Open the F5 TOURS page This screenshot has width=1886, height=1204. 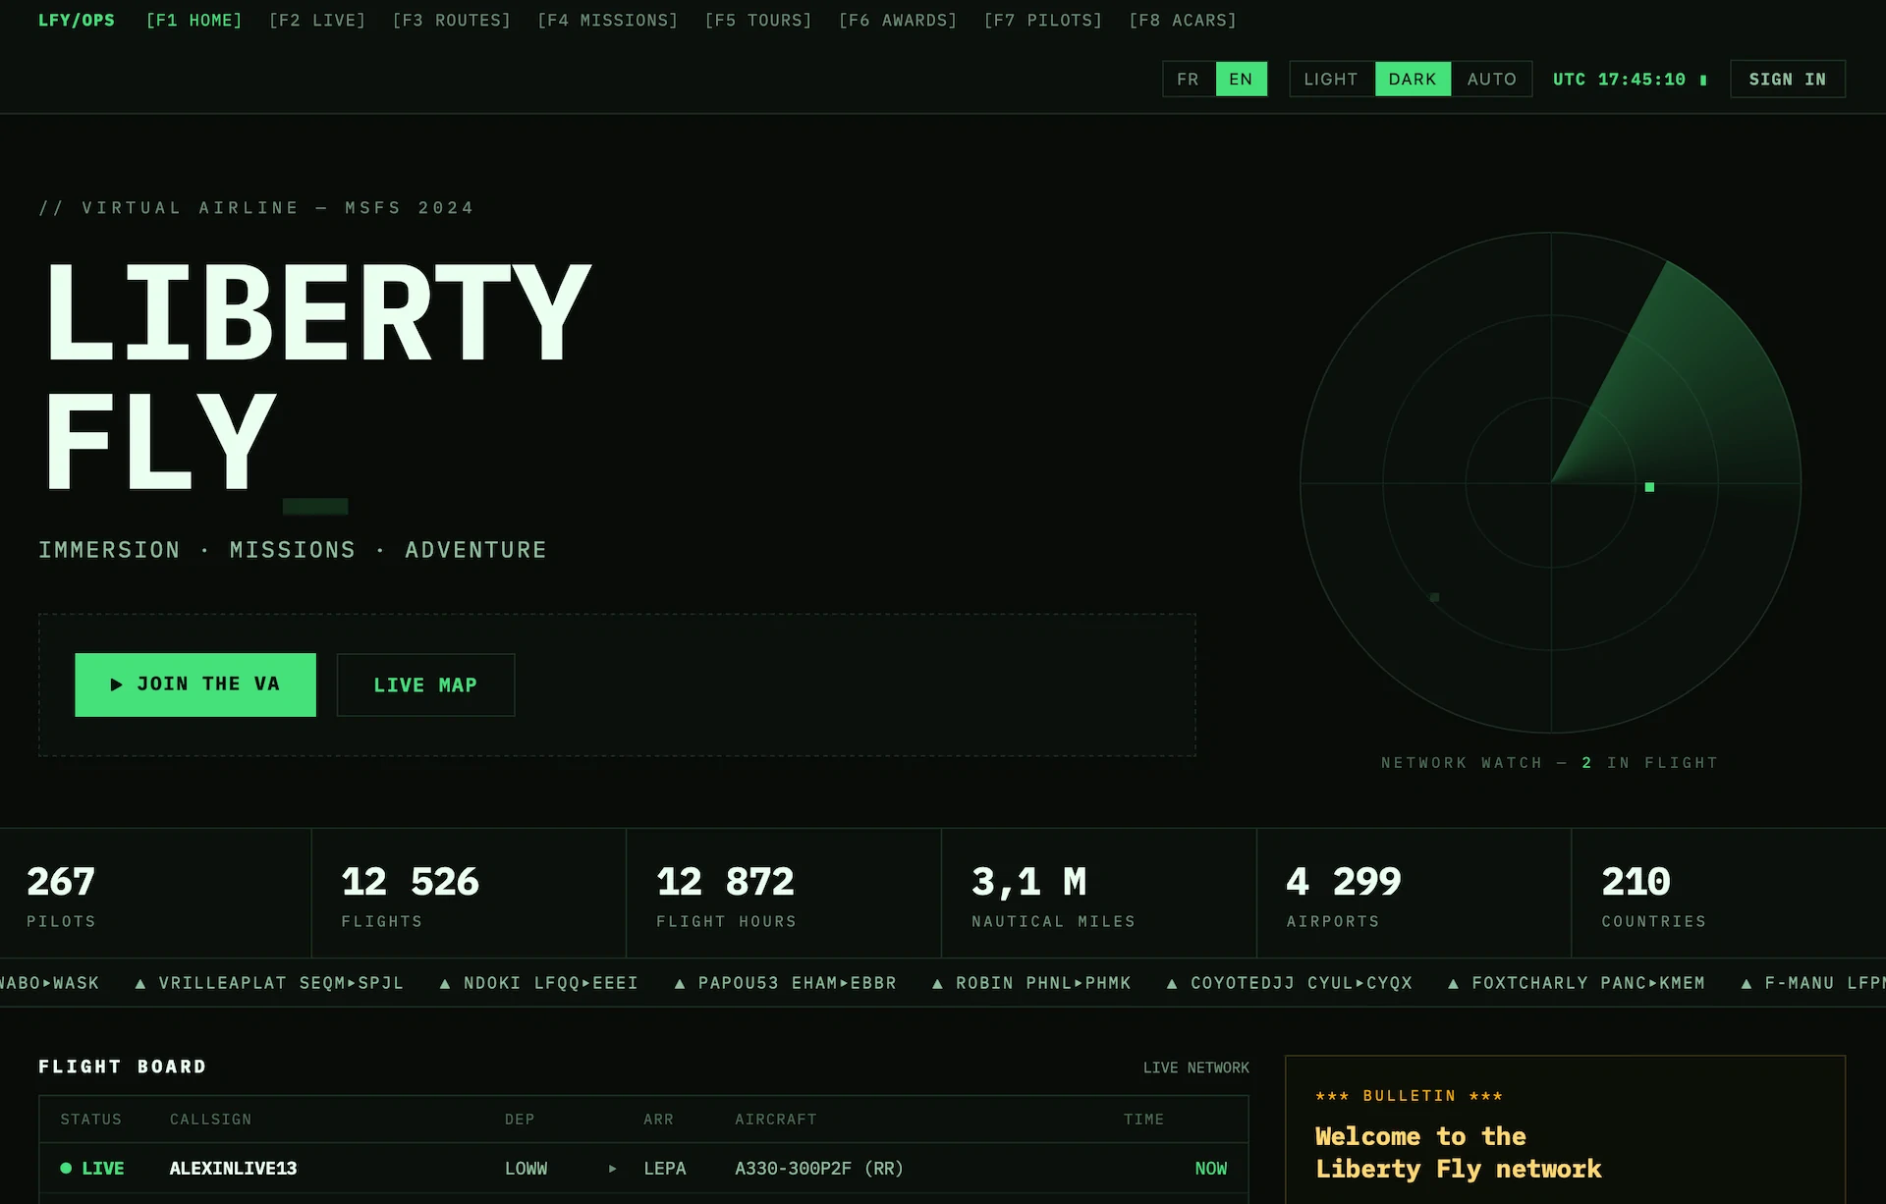pyautogui.click(x=758, y=20)
